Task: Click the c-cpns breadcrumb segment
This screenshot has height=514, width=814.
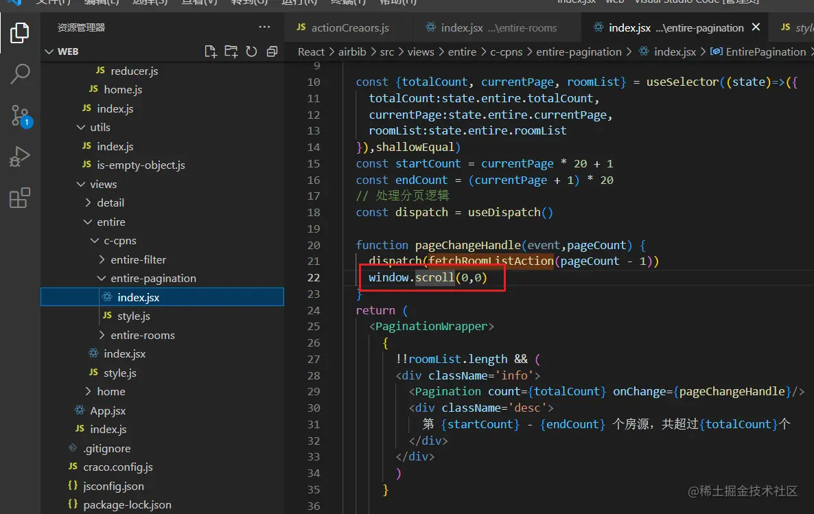Action: pos(506,51)
